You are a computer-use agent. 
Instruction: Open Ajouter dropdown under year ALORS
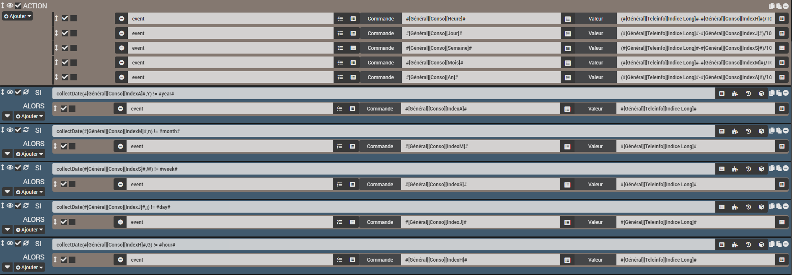click(x=29, y=116)
